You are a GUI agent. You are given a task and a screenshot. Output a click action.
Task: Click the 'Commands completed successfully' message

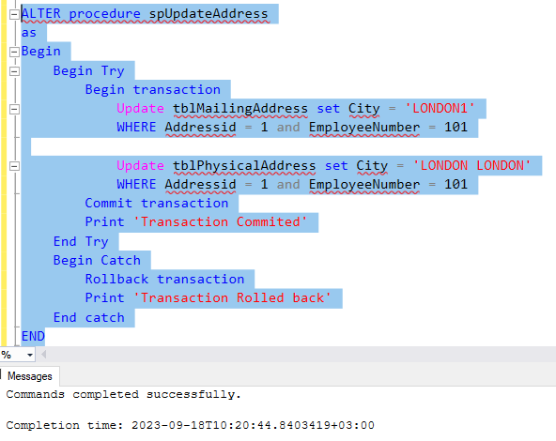[x=124, y=394]
